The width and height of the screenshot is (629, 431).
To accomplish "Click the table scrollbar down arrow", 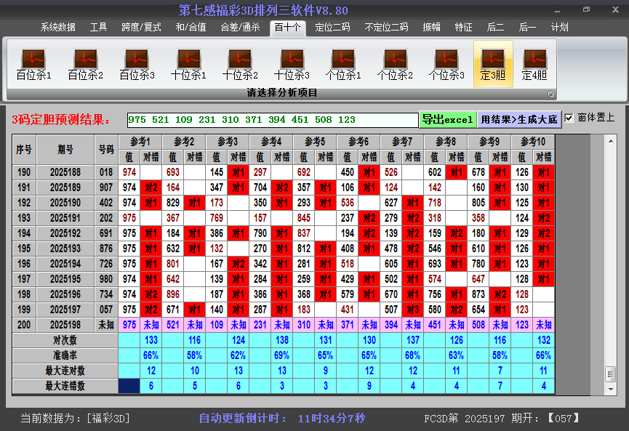I will [611, 389].
